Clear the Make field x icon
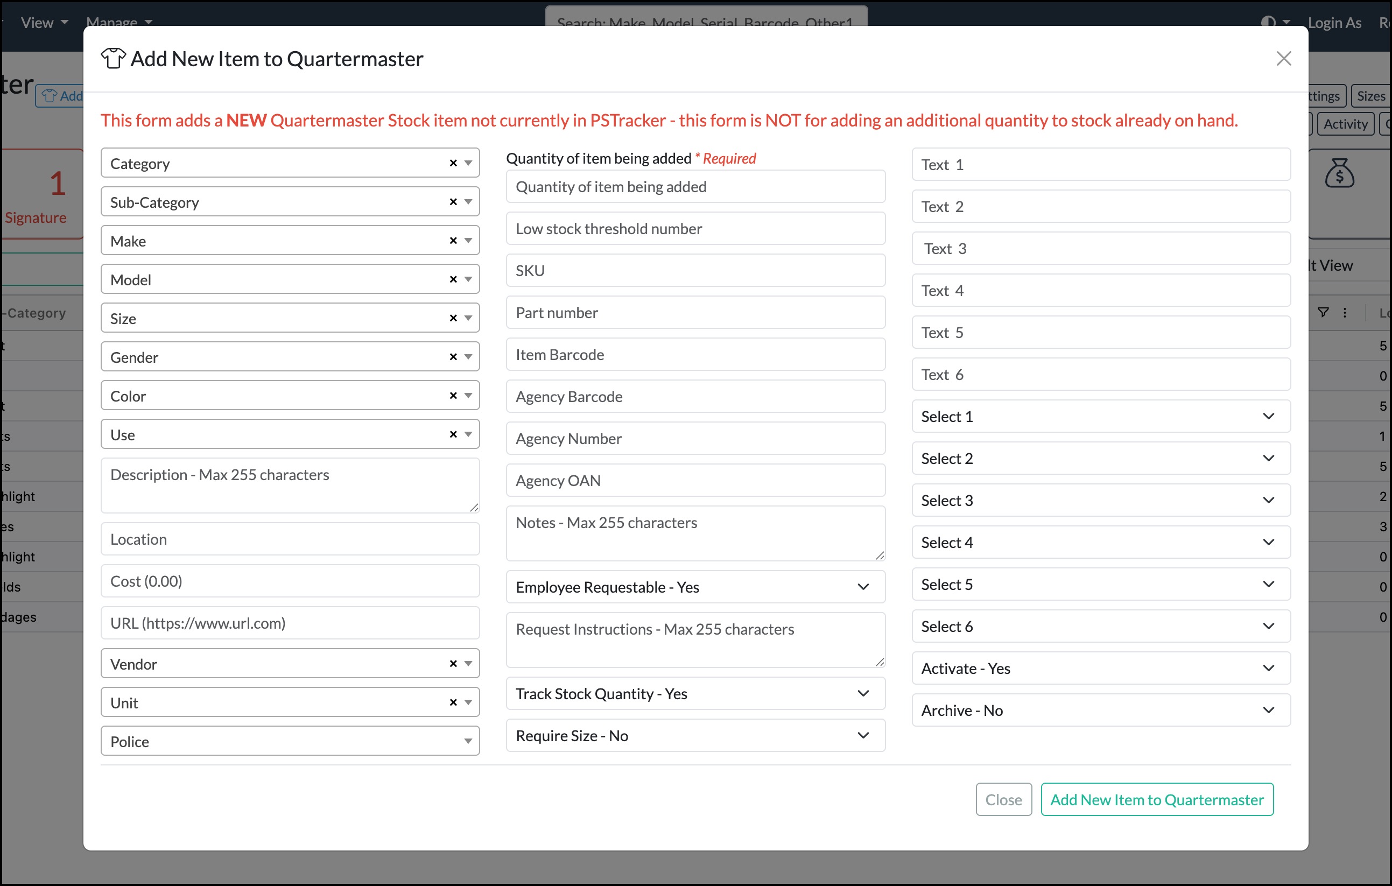Viewport: 1392px width, 886px height. pos(453,241)
